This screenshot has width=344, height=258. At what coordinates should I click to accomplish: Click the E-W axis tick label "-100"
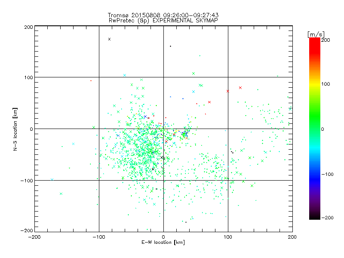(x=99, y=237)
